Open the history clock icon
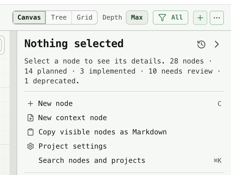This screenshot has width=231, height=175. click(201, 44)
